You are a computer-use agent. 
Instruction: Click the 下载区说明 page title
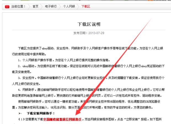tap(89, 24)
